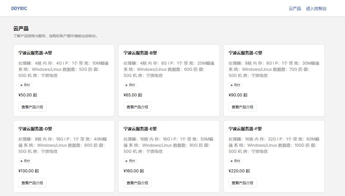The height and width of the screenshot is (196, 345).
Task: Click the ¥160.00 起 price
Action: click(134, 171)
